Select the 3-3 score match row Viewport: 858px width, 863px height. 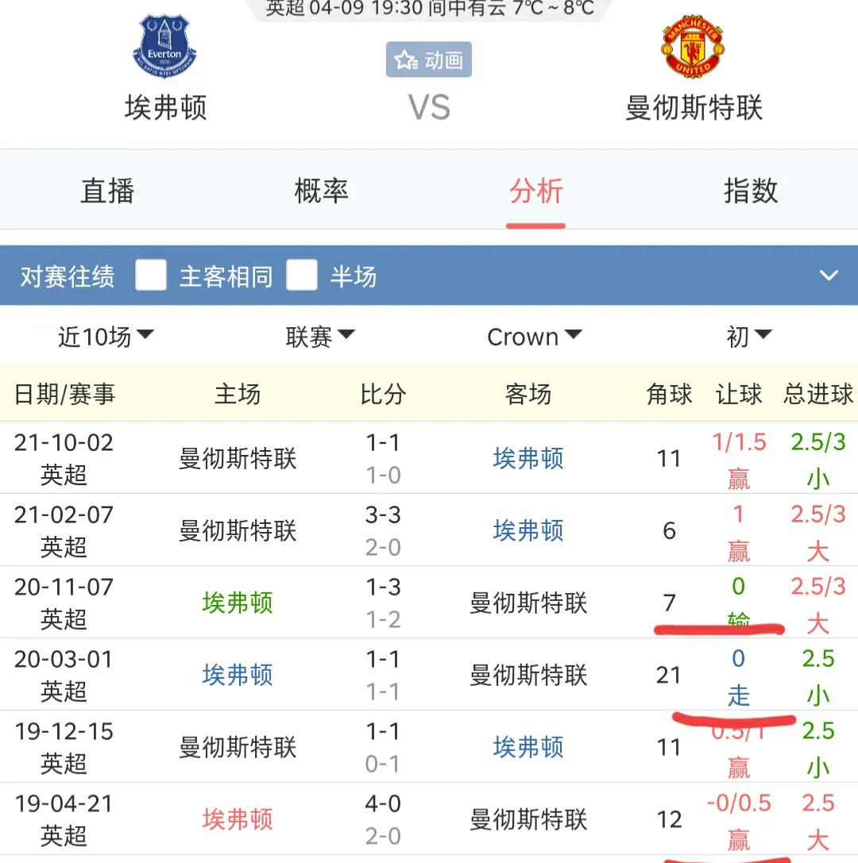point(429,530)
